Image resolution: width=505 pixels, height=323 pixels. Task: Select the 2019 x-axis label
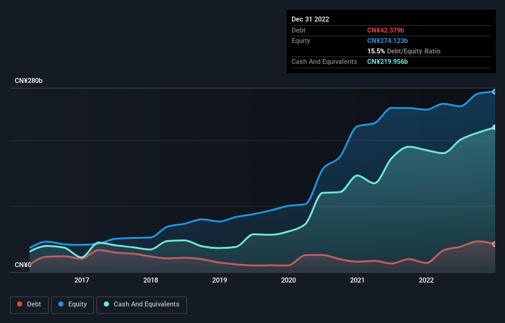(x=220, y=280)
